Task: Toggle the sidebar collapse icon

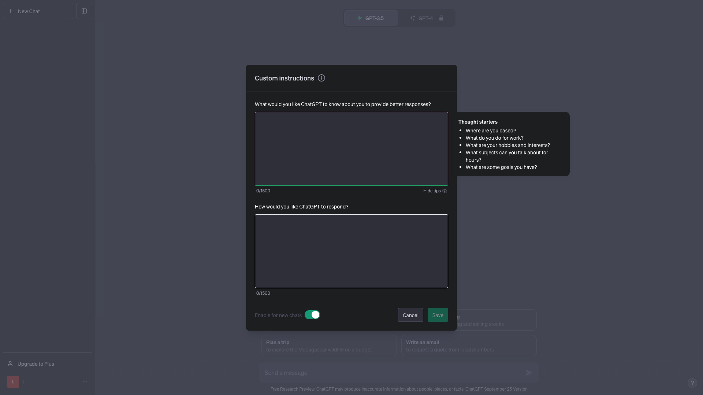Action: click(x=84, y=11)
